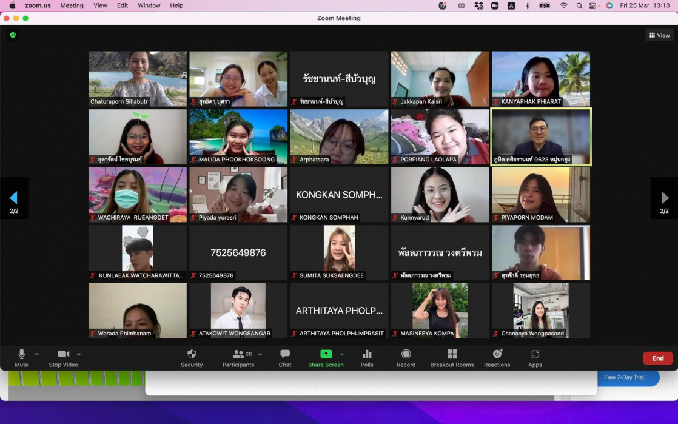Click the green Share Screen icon
Screen dimensions: 678x424
326,354
